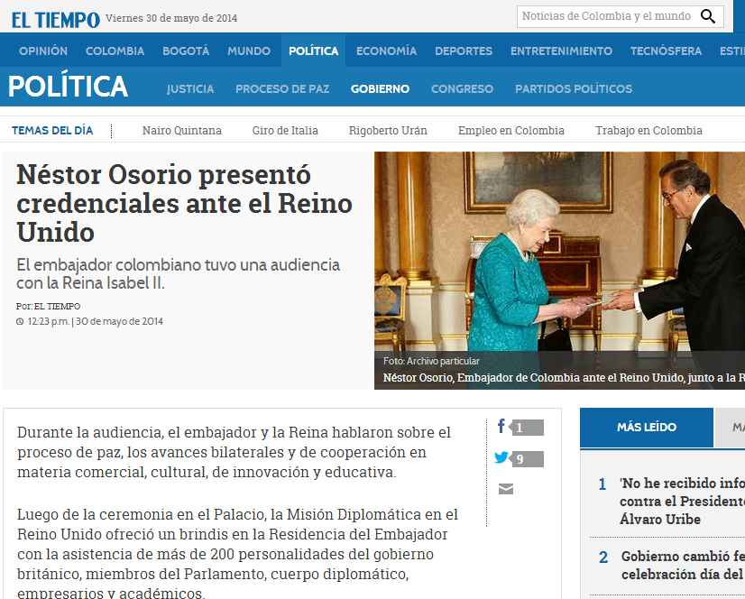Open the BOGOTÁ section
The image size is (745, 599).
(186, 51)
